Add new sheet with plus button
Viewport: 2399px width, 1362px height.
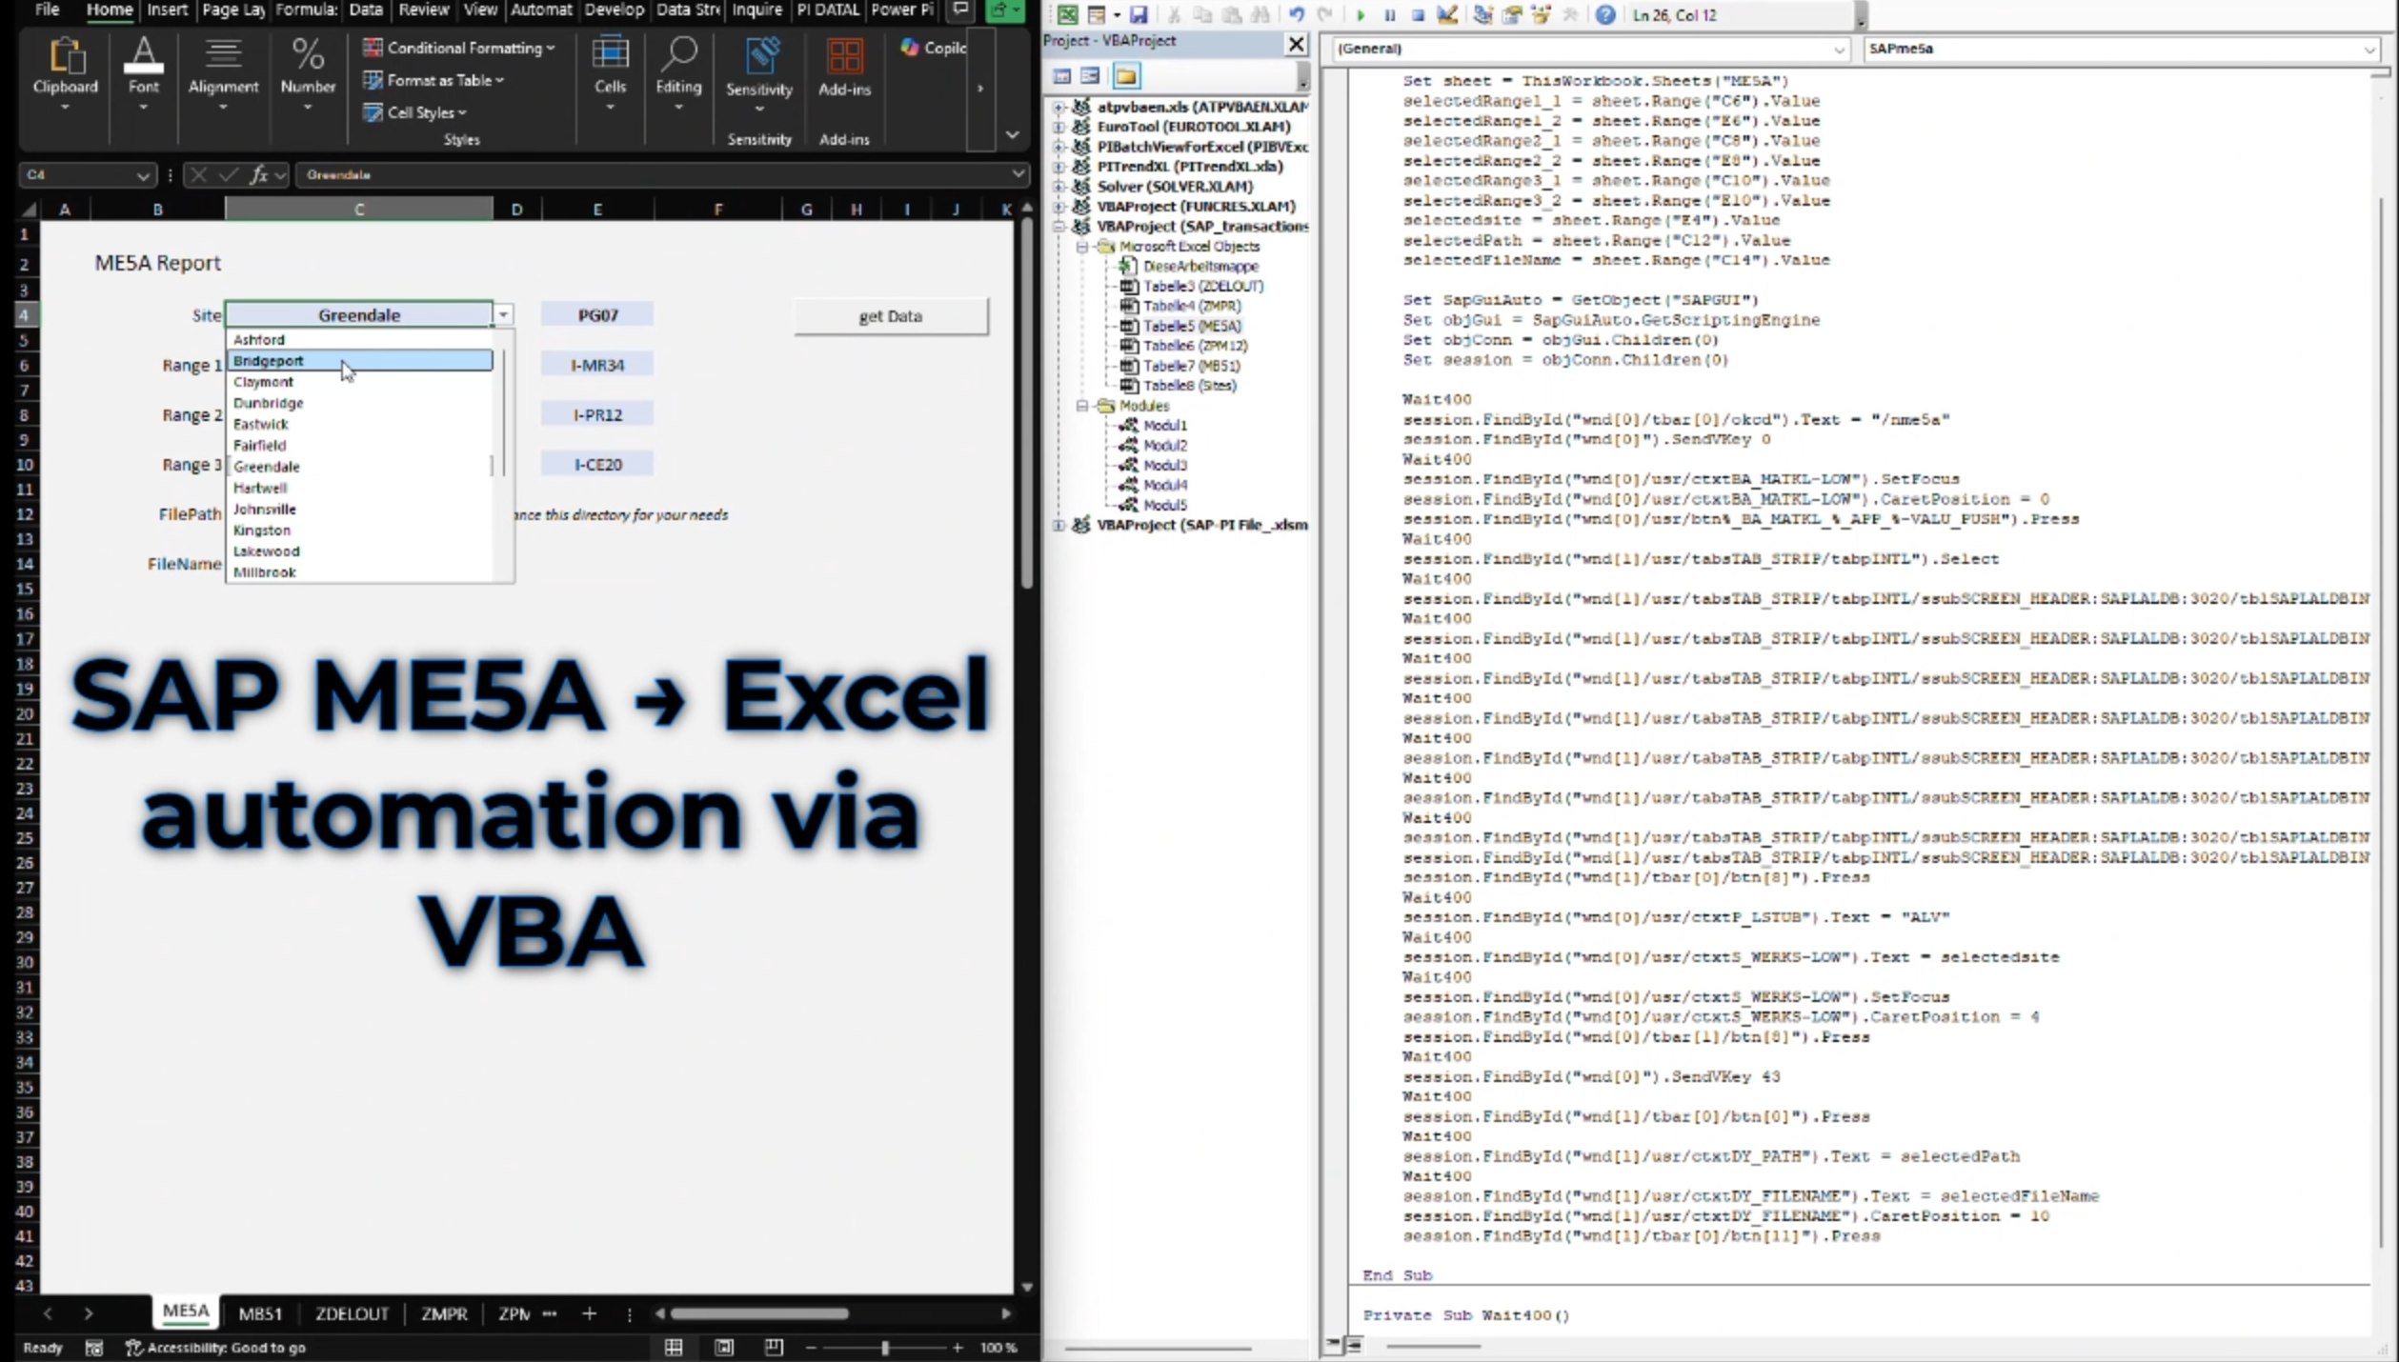coord(589,1313)
